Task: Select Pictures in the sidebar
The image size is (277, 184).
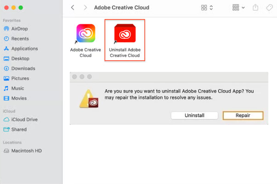Action: point(16,78)
